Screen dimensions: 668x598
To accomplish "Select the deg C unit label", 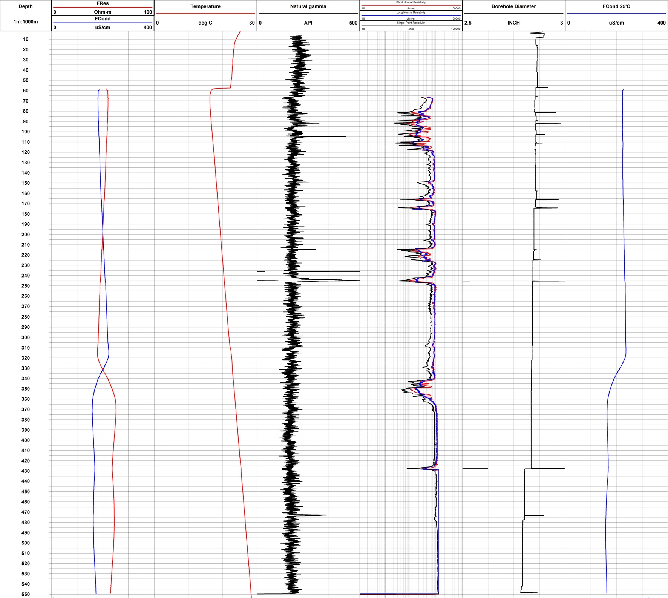I will [205, 23].
